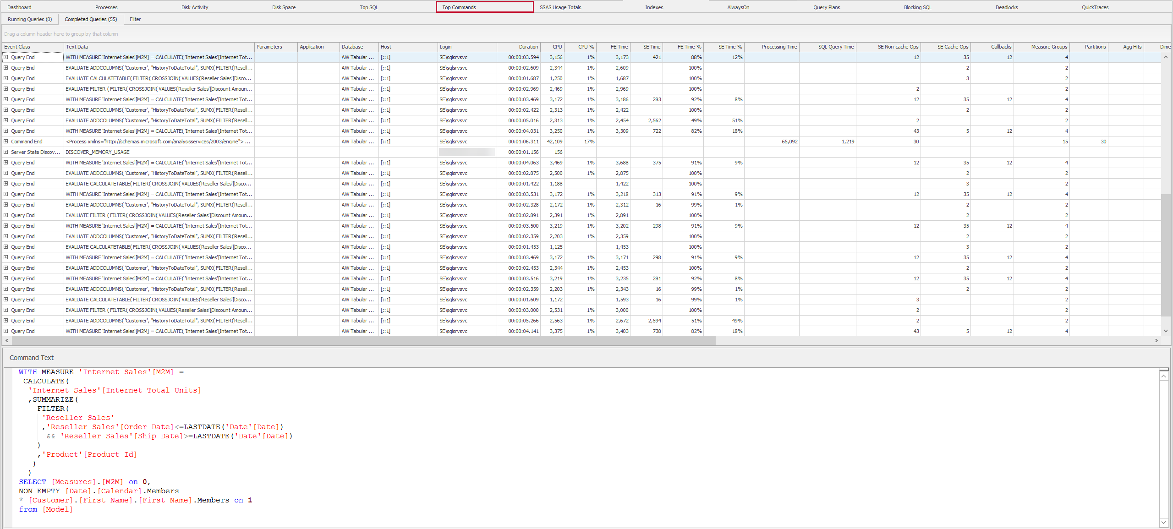The height and width of the screenshot is (529, 1173).
Task: Open the Filter tab
Action: click(135, 19)
